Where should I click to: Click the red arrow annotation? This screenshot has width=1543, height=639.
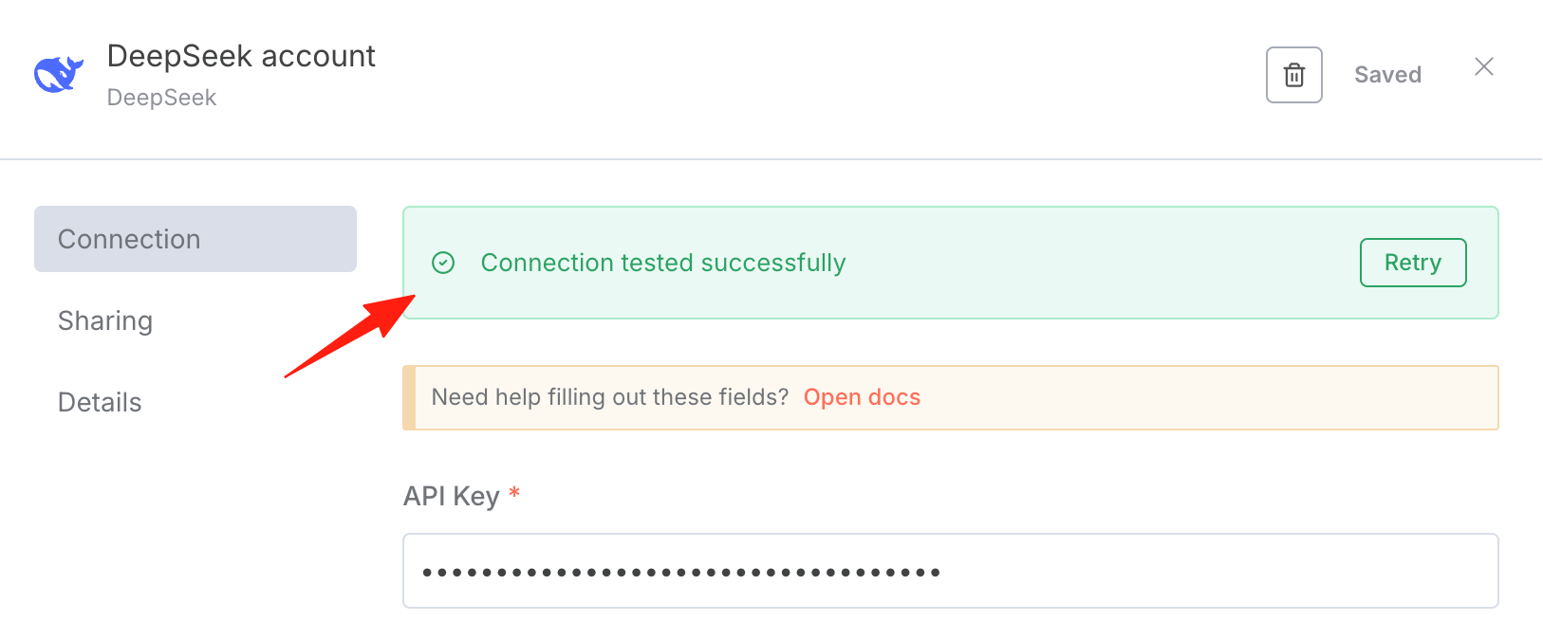click(350, 336)
